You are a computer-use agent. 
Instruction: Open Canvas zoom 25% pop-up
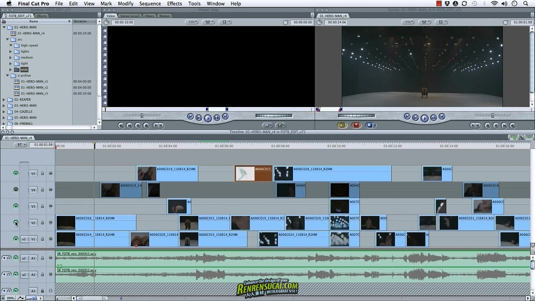point(408,22)
